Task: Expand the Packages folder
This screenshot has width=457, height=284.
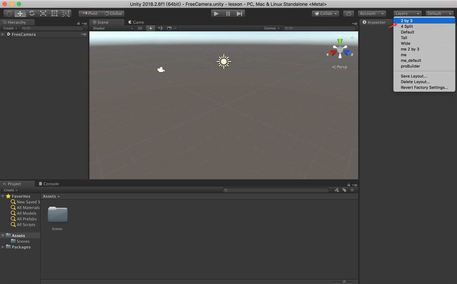Action: (x=3, y=247)
